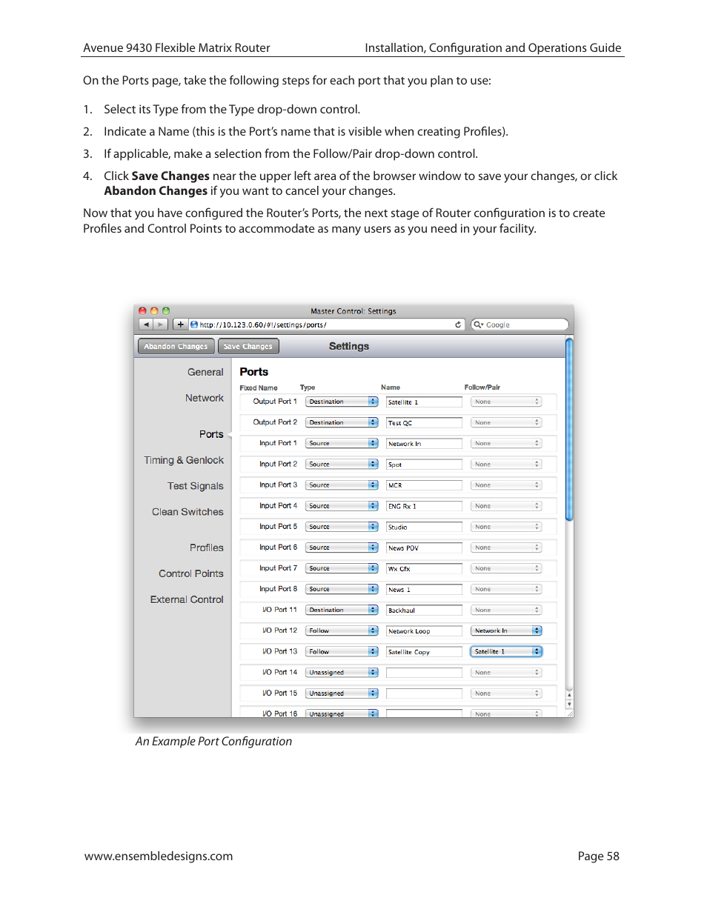Click the plus add-bookmark button
The width and height of the screenshot is (707, 915).
click(x=180, y=325)
